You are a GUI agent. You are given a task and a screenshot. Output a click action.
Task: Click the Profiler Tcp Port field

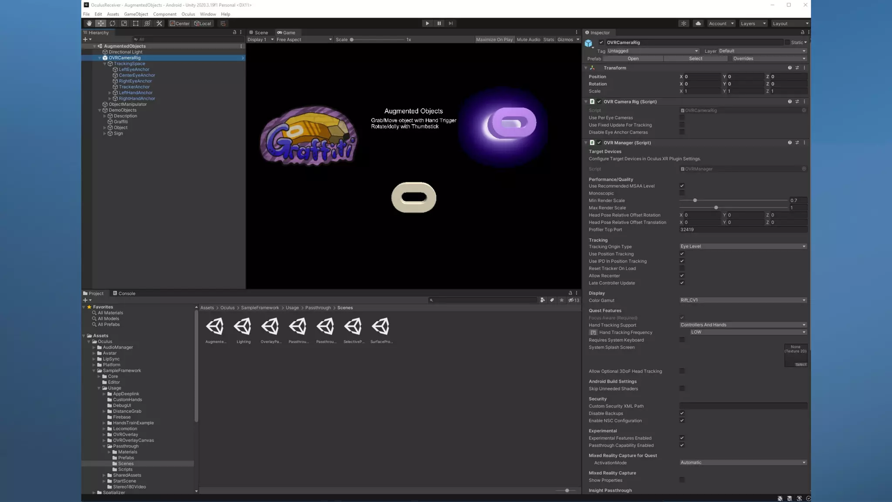[x=743, y=229]
